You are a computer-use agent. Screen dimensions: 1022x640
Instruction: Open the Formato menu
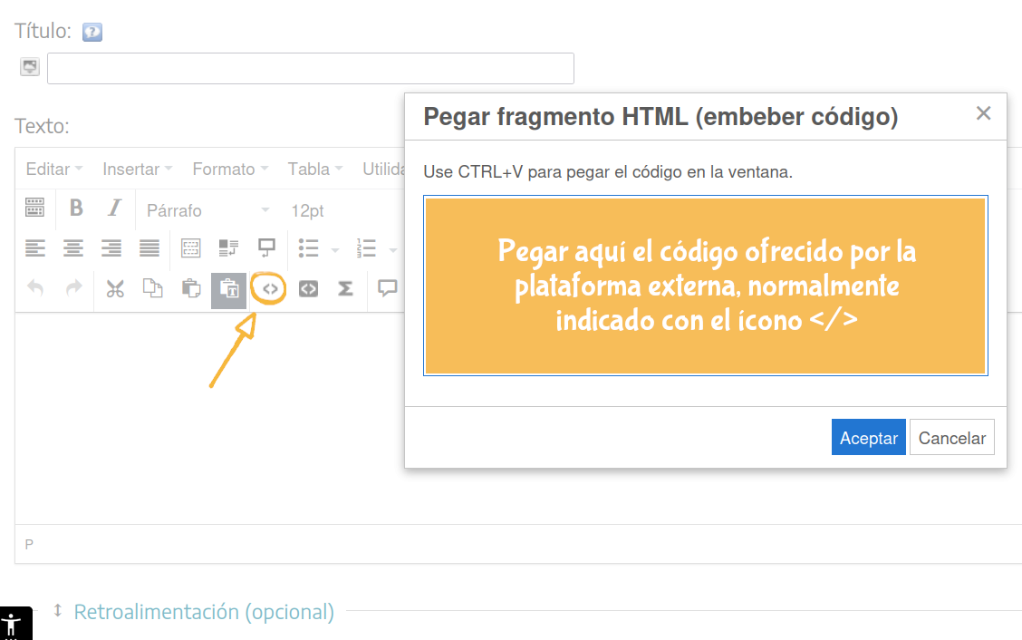229,169
